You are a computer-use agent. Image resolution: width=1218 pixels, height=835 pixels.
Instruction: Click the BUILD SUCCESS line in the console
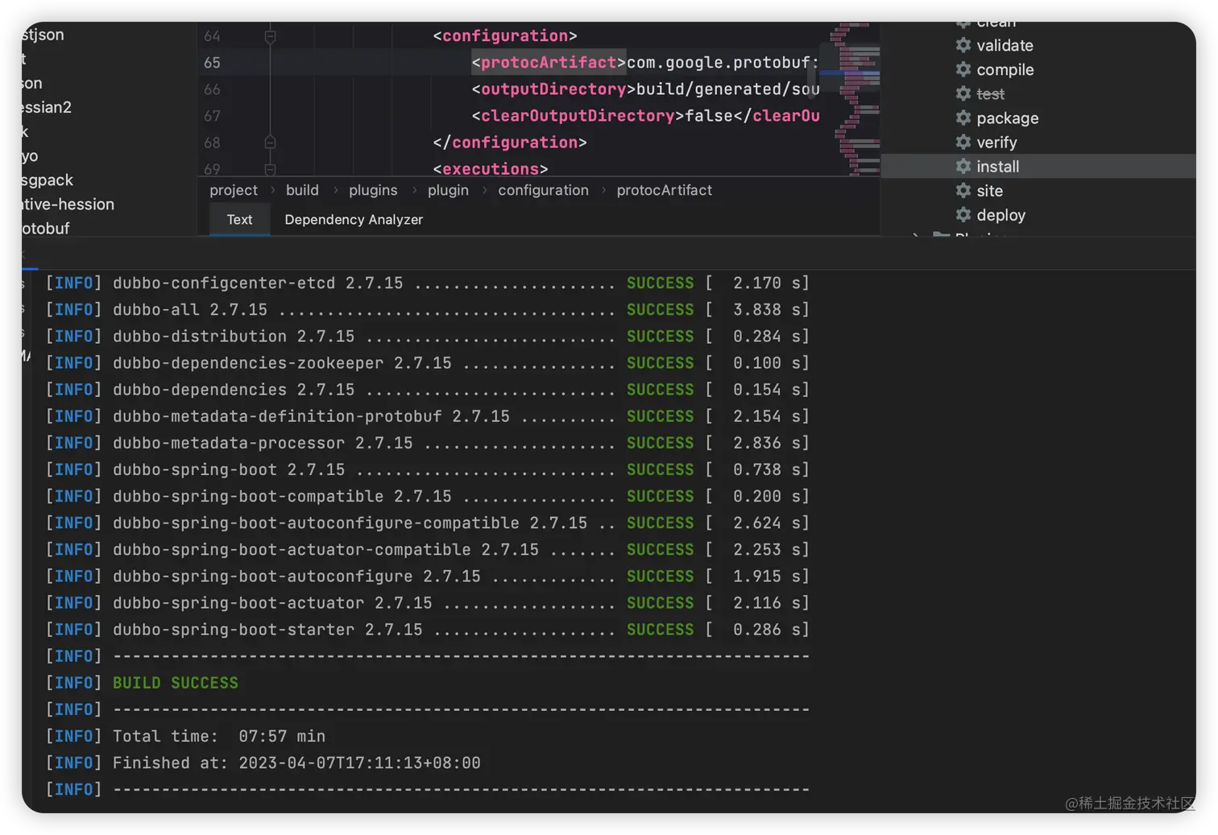click(x=175, y=683)
